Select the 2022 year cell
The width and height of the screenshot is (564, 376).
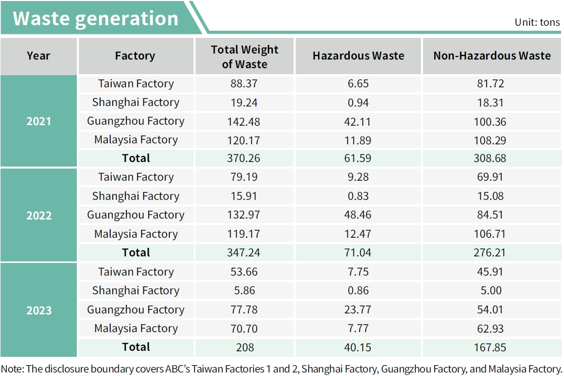(39, 215)
